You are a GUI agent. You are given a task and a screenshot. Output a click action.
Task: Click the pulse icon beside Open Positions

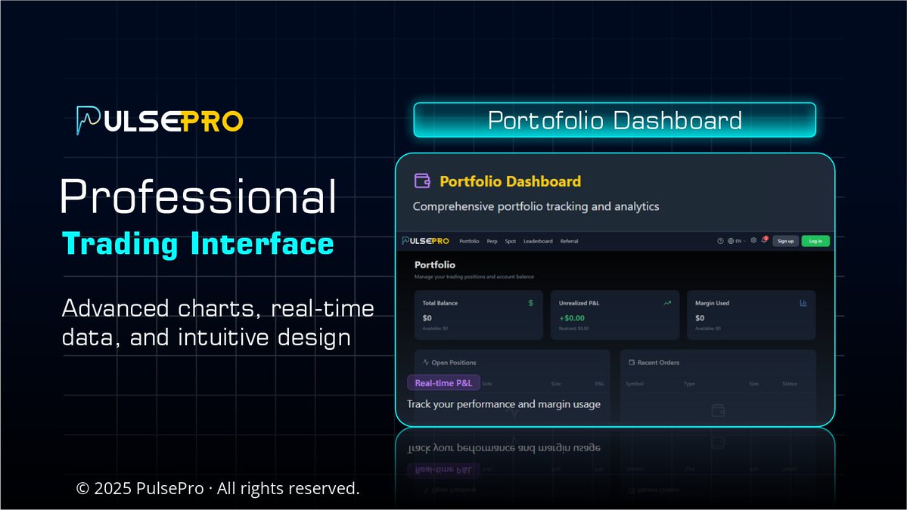[426, 362]
